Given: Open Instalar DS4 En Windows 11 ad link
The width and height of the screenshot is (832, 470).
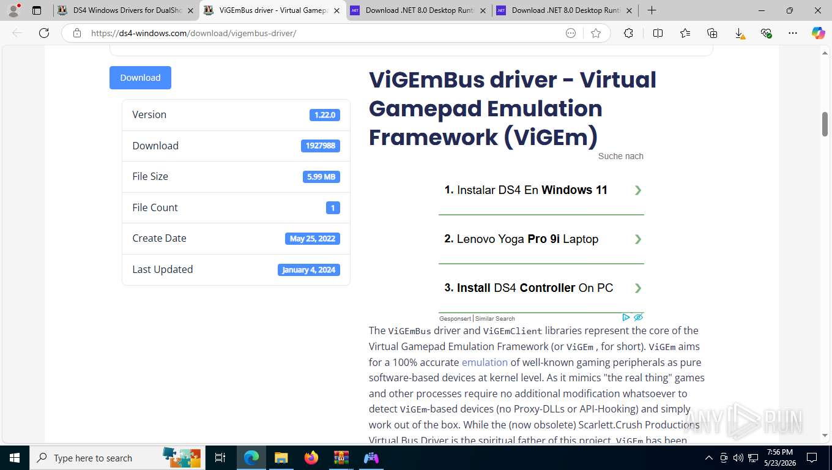Looking at the screenshot, I should [x=541, y=190].
